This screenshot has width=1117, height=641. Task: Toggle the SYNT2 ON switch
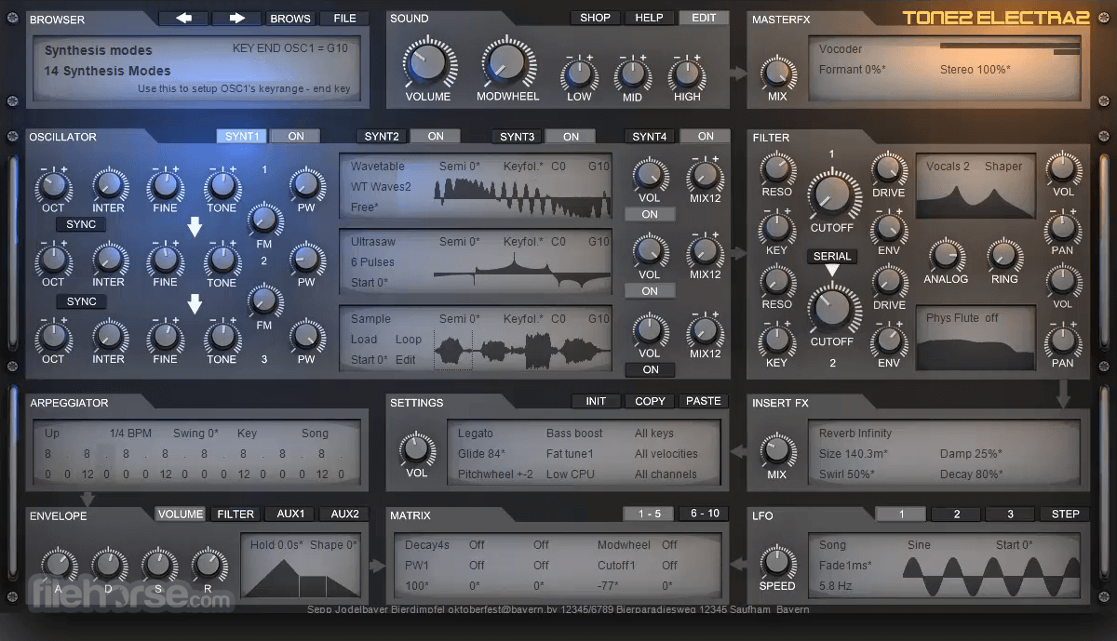[436, 136]
